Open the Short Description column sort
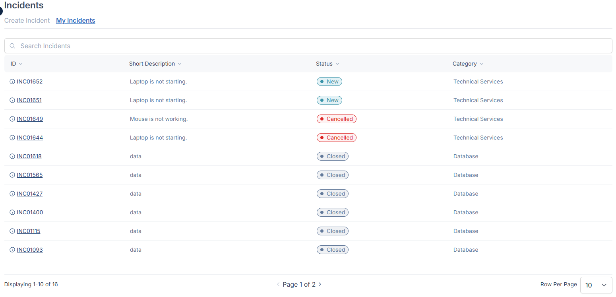This screenshot has width=616, height=297. click(180, 64)
